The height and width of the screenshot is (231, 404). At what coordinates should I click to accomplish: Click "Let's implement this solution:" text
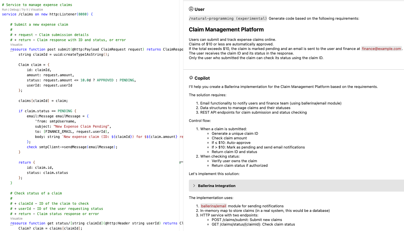pos(214,174)
